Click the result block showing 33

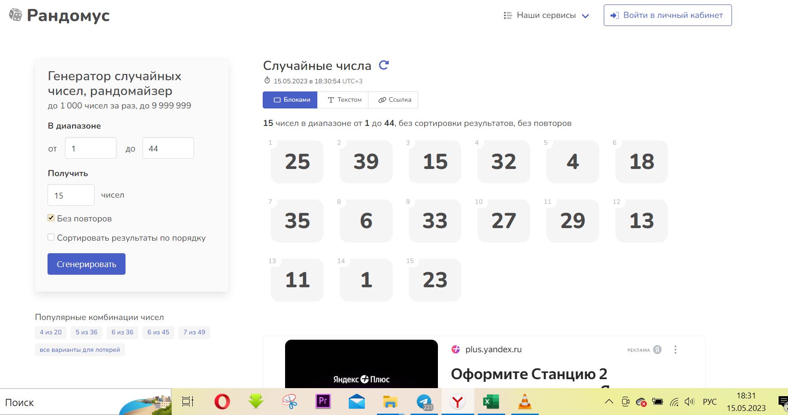pyautogui.click(x=435, y=221)
